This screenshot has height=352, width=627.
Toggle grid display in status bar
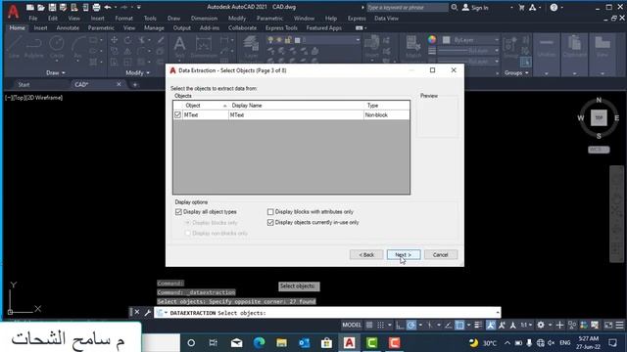tap(369, 326)
